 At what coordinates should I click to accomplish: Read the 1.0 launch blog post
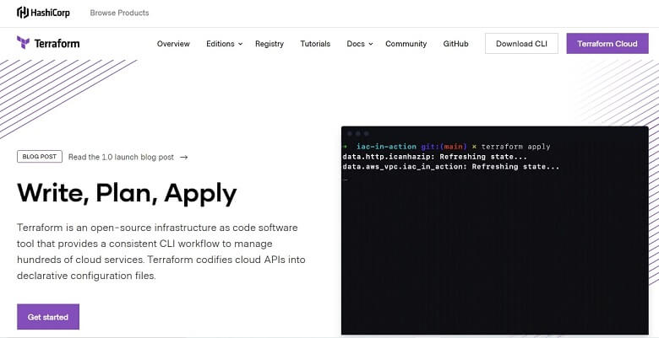tap(121, 158)
